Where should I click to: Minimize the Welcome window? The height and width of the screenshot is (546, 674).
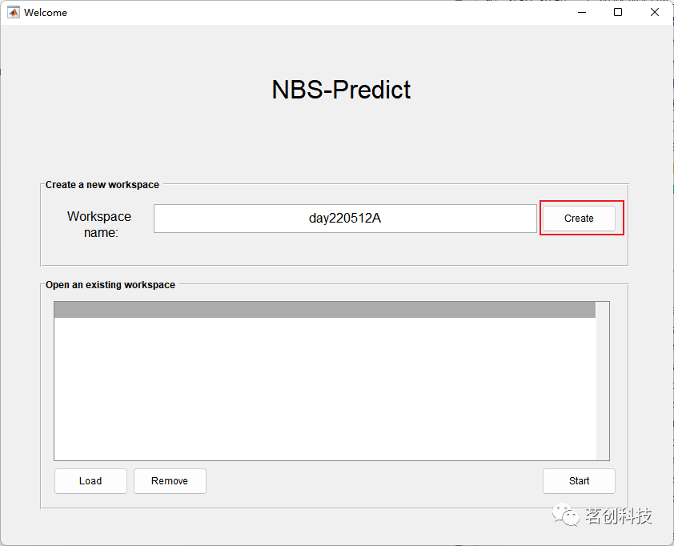pos(581,12)
